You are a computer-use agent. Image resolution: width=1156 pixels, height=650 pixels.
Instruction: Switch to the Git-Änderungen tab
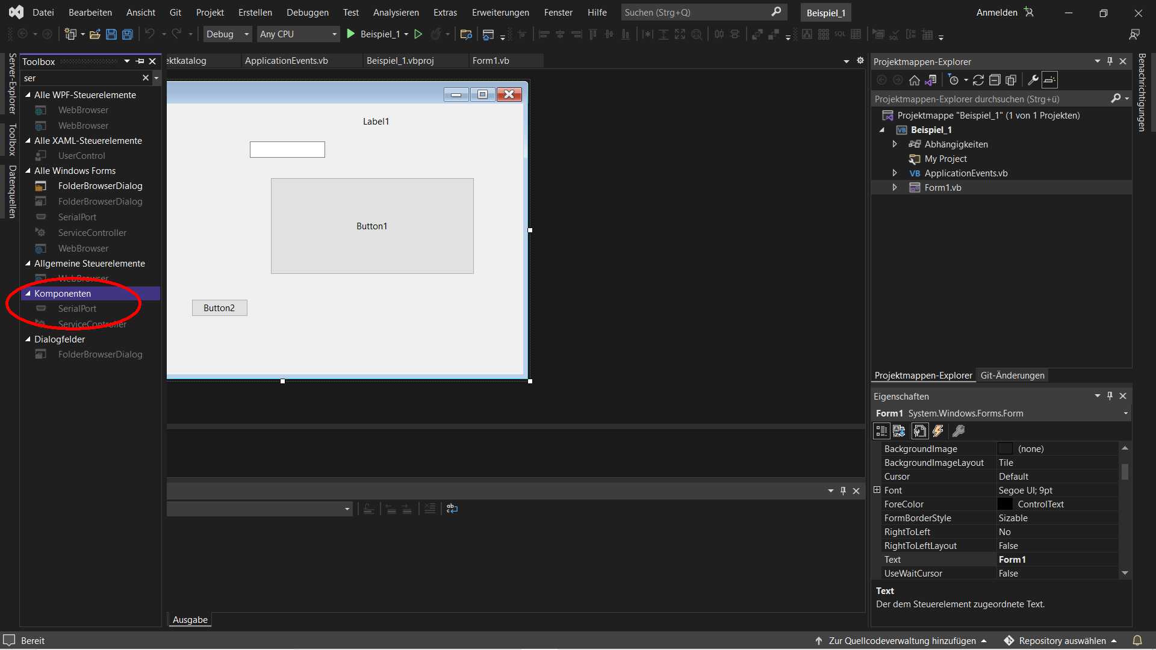1012,375
